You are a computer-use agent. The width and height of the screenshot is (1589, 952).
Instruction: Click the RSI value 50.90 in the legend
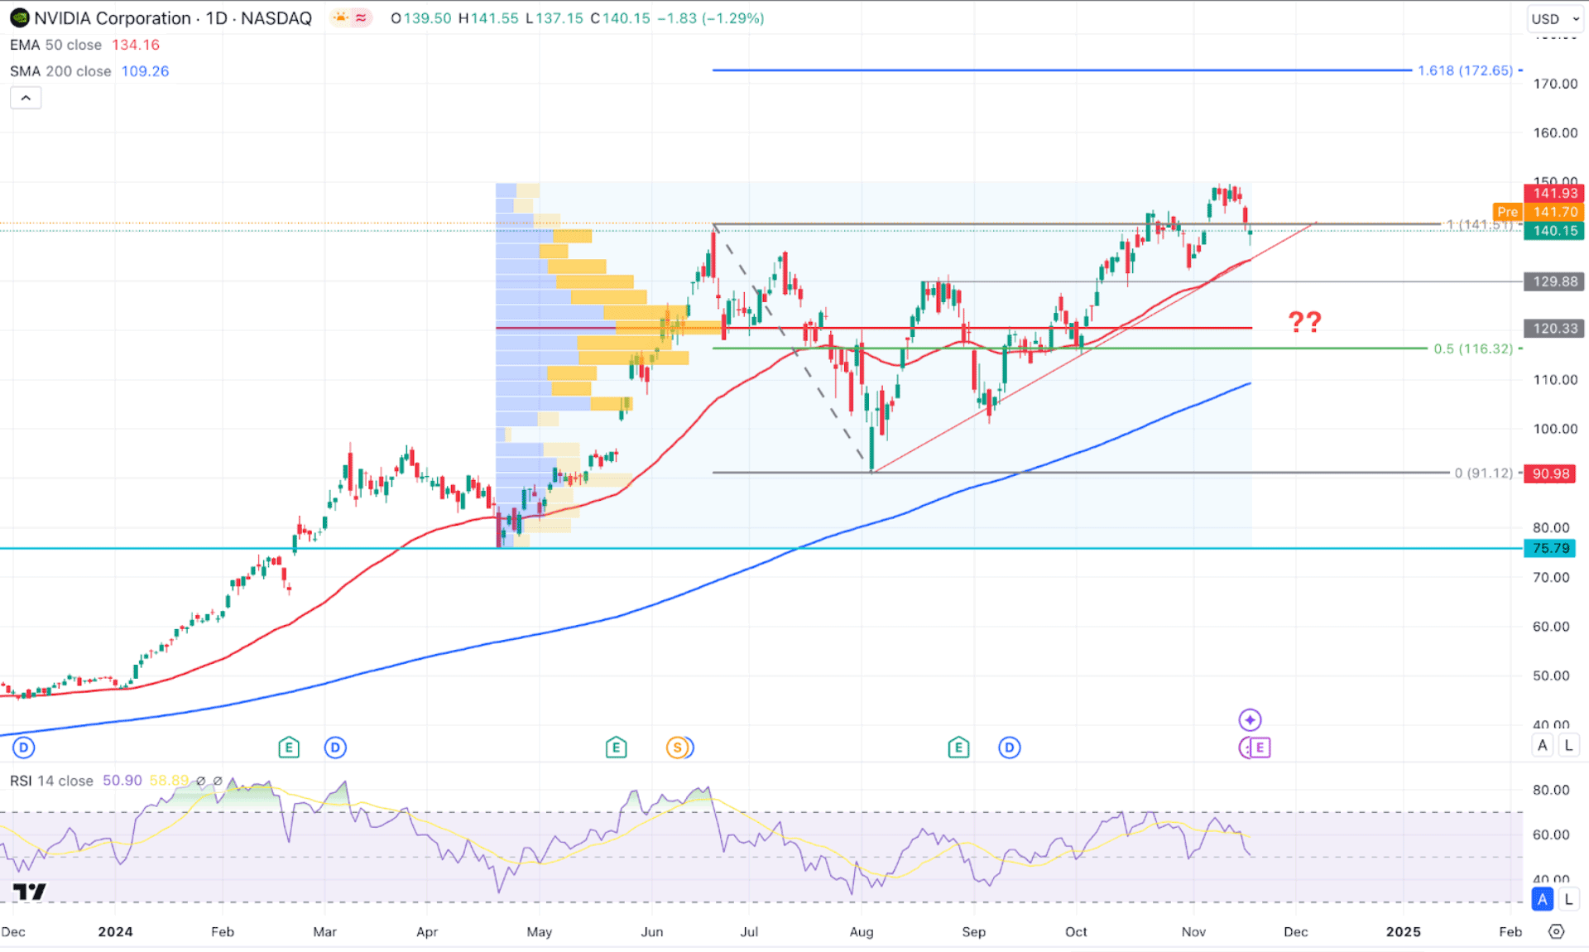122,781
